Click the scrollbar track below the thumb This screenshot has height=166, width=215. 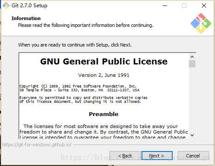coord(192,99)
